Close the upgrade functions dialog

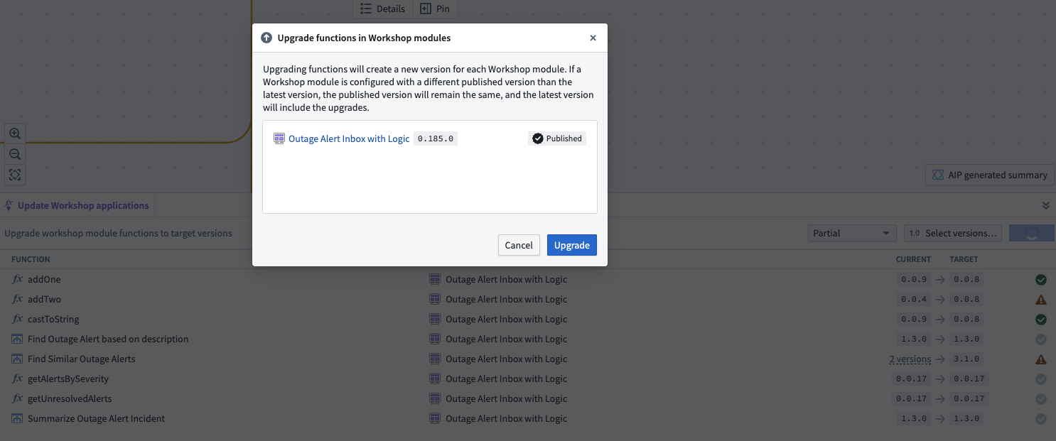pos(593,38)
